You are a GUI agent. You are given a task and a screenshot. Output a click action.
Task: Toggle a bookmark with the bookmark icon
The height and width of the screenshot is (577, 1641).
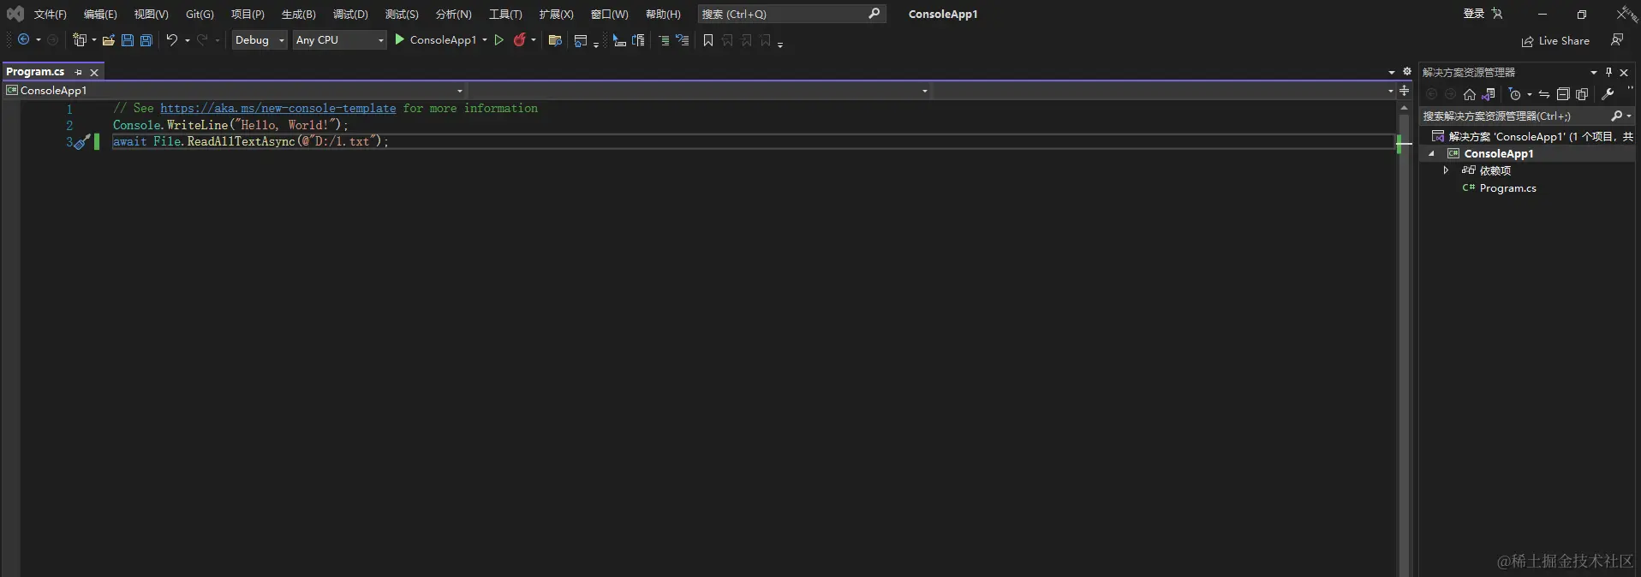tap(708, 40)
